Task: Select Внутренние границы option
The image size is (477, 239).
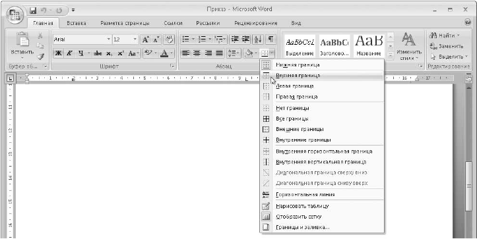Action: pyautogui.click(x=322, y=140)
